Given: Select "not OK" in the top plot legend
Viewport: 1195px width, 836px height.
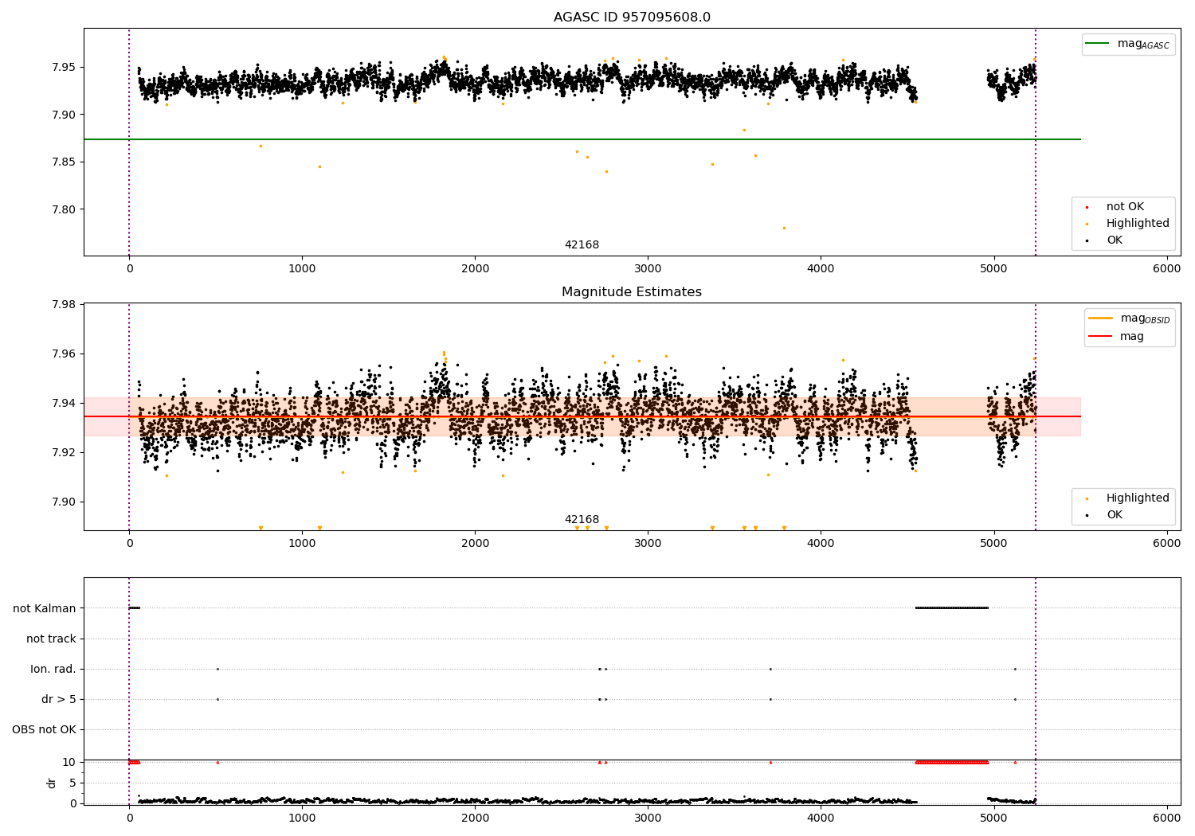Looking at the screenshot, I should [x=1125, y=207].
